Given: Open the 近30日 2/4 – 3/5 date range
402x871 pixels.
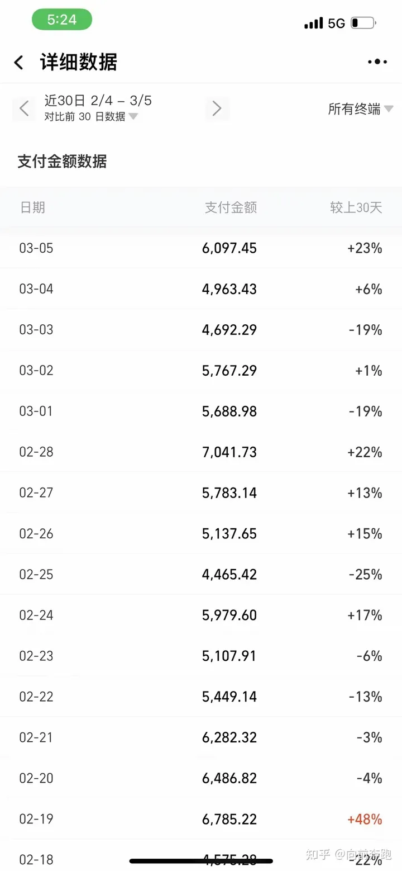Looking at the screenshot, I should 98,101.
